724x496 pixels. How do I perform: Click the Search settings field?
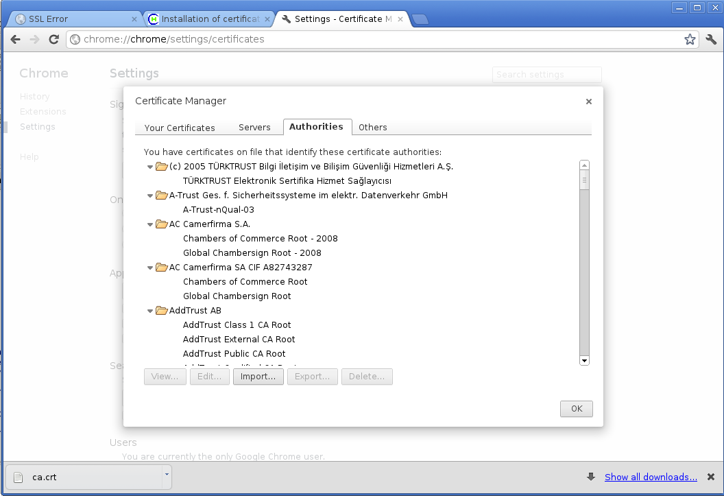[546, 74]
